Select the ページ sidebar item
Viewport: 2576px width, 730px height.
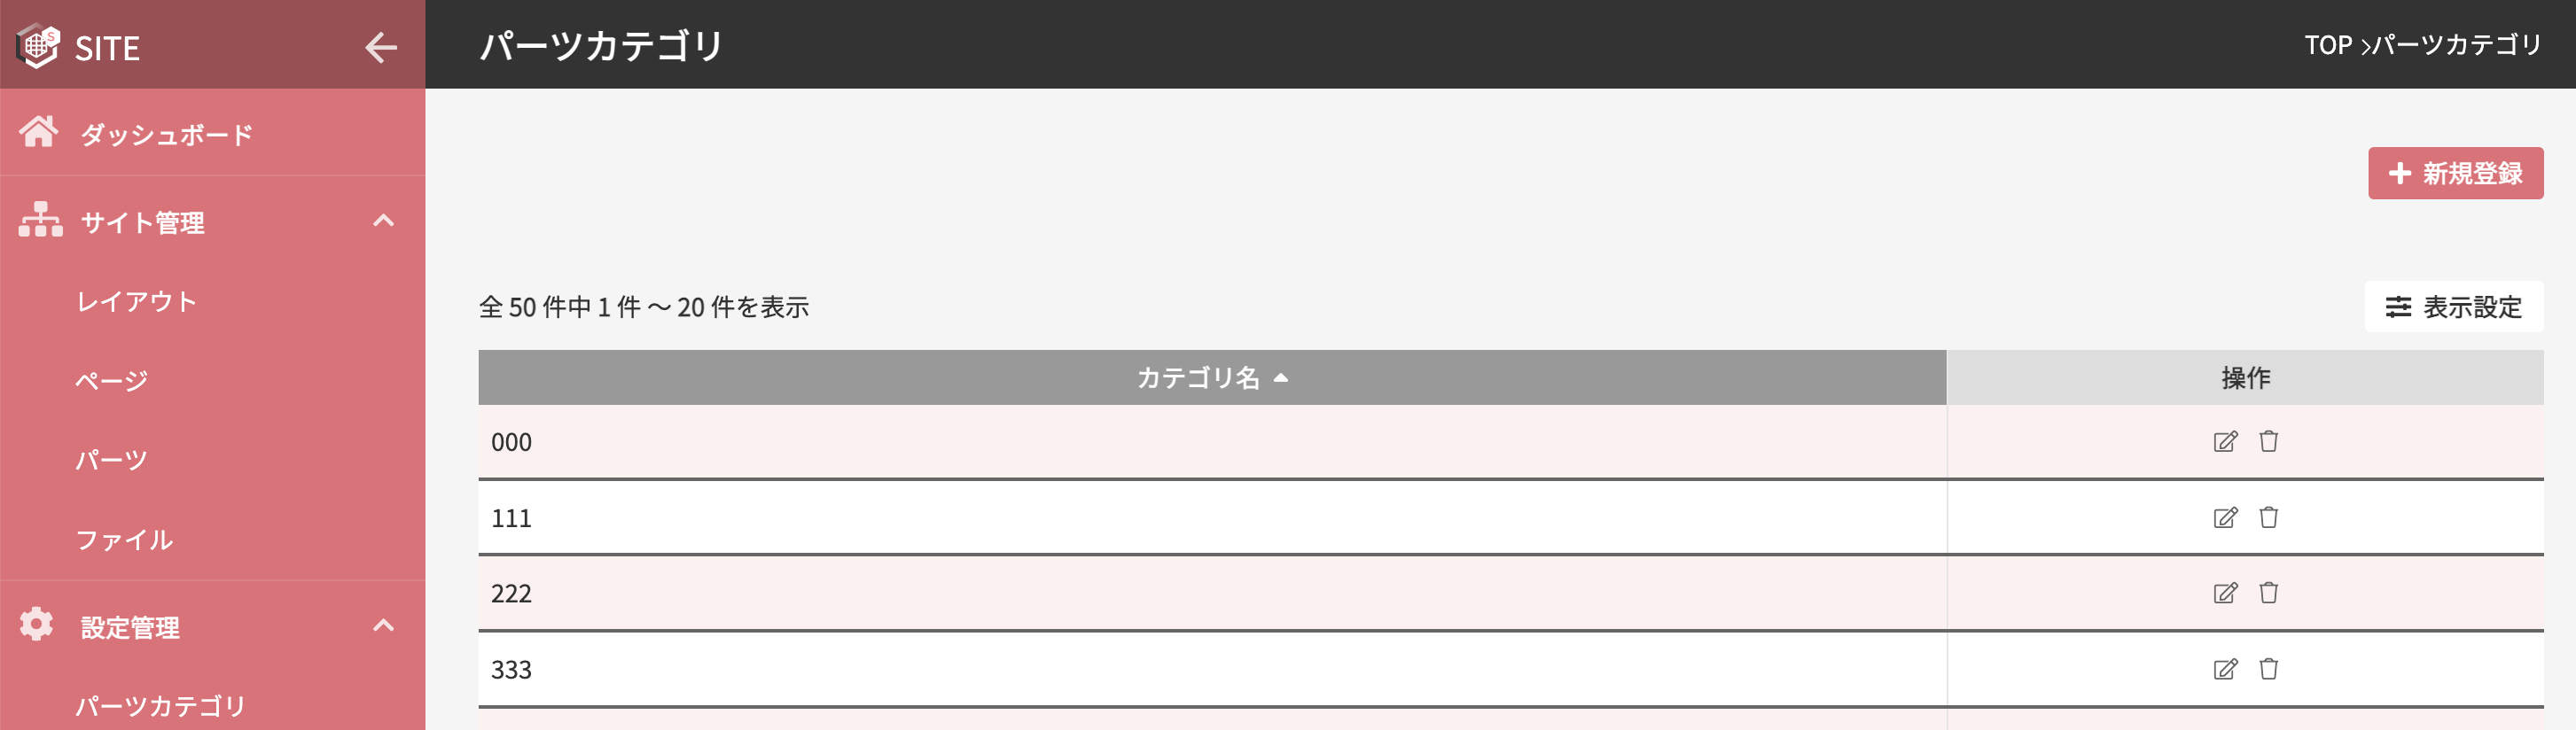[112, 381]
